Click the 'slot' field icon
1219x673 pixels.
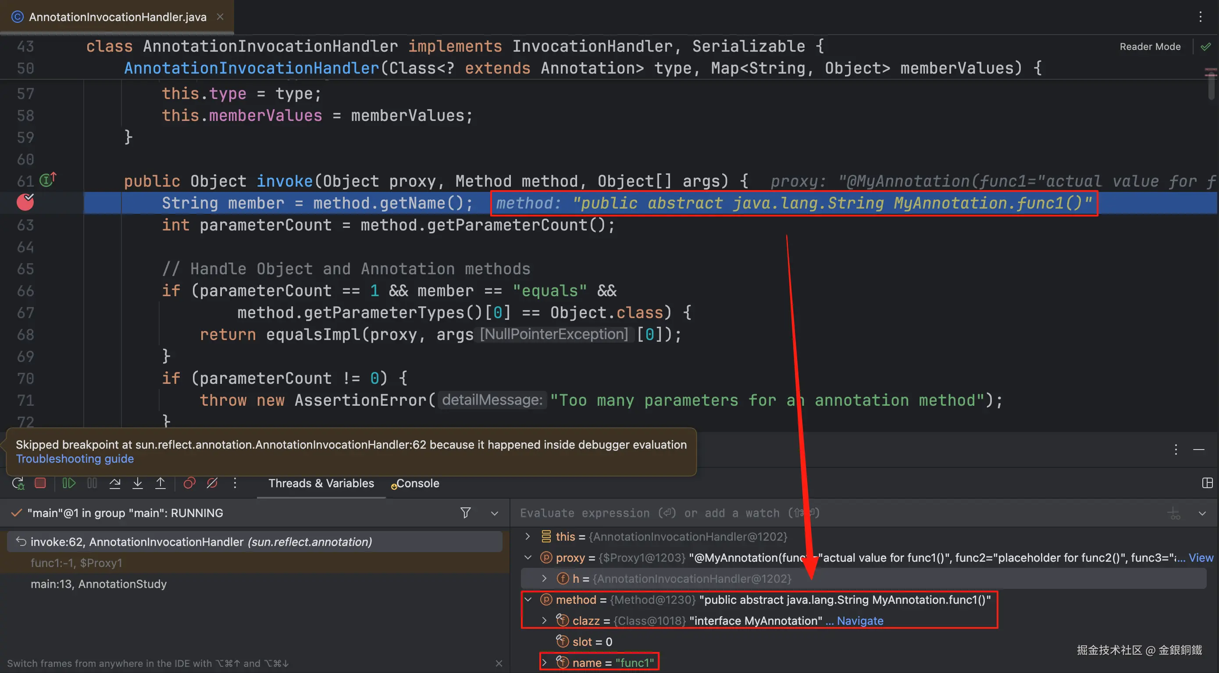coord(562,641)
